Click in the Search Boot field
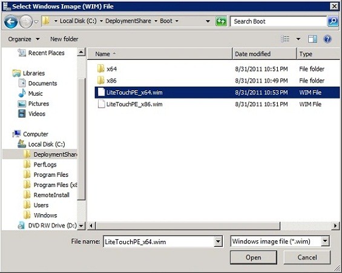This screenshot has width=342, height=273. pos(278,21)
